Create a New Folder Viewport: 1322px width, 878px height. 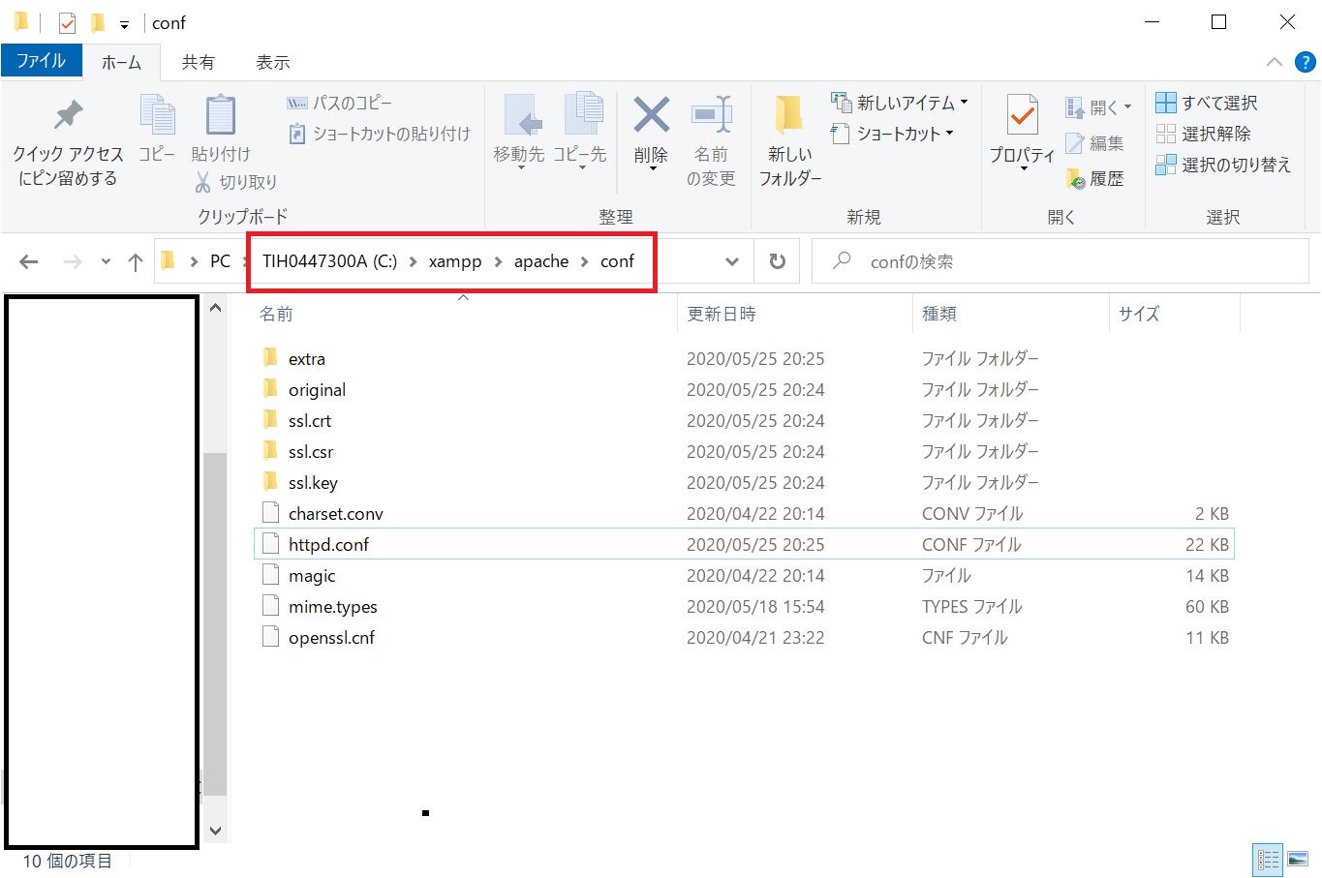tap(789, 140)
